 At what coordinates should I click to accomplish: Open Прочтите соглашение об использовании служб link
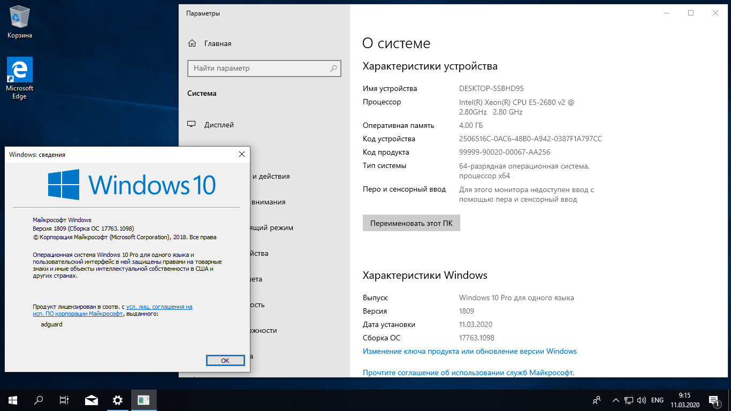point(468,372)
